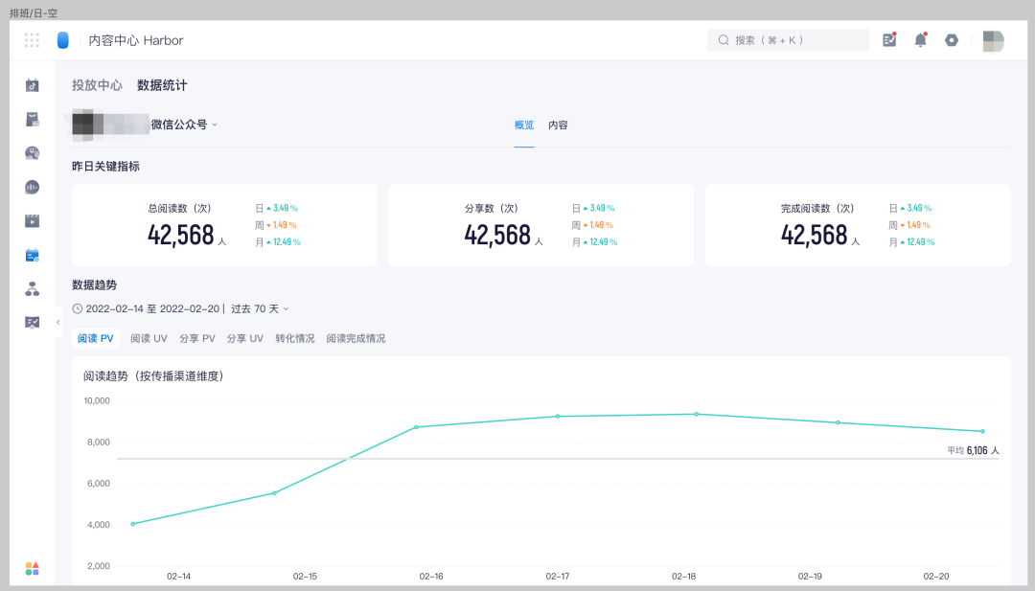Image resolution: width=1035 pixels, height=591 pixels.
Task: Open the app grid launcher at top left
Action: coord(33,40)
